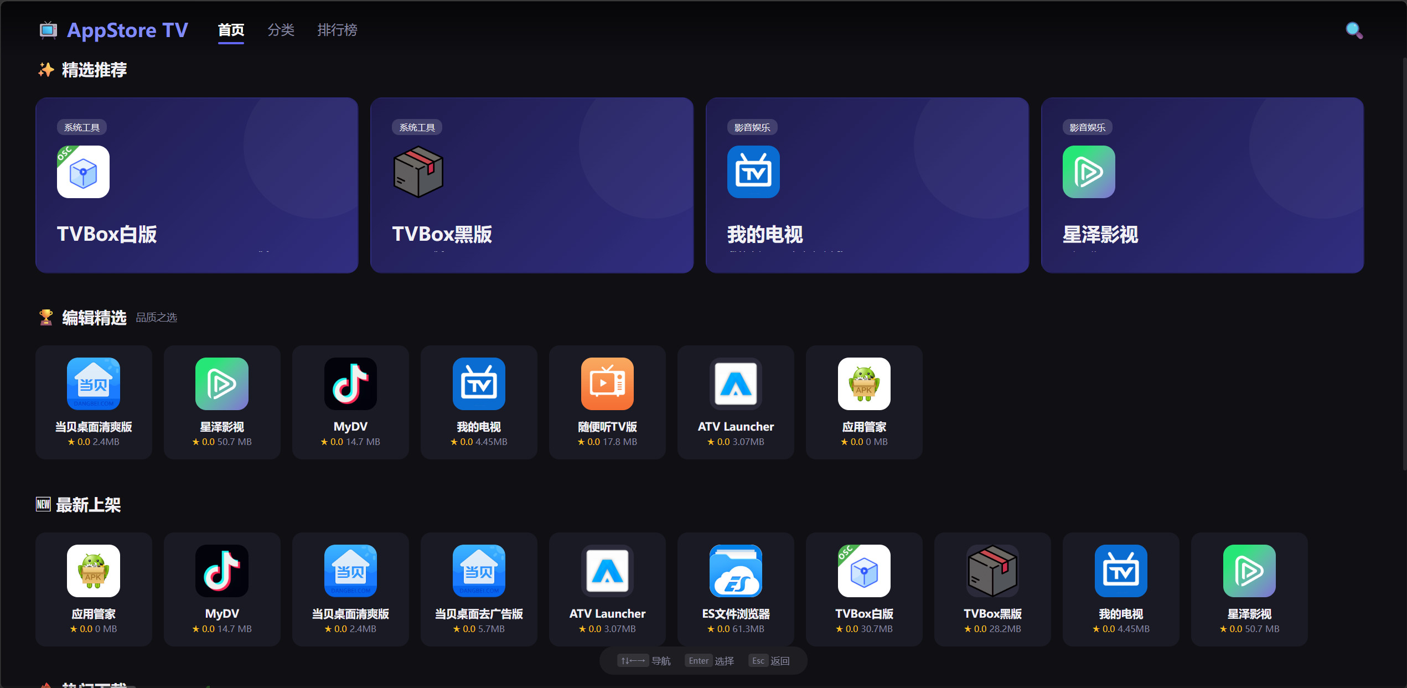Select the 星泽影视 icon under 编辑精选
Viewport: 1407px width, 688px height.
pyautogui.click(x=222, y=384)
